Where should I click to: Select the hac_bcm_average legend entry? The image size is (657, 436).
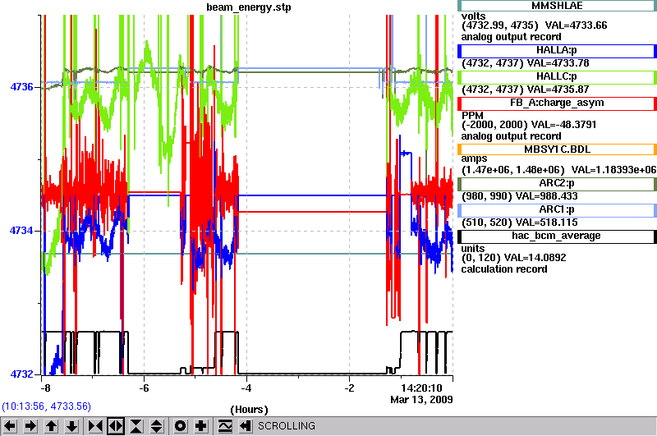tap(557, 236)
